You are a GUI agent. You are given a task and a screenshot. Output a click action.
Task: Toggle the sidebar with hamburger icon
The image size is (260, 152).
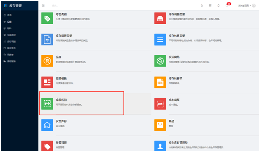coord(43,5)
